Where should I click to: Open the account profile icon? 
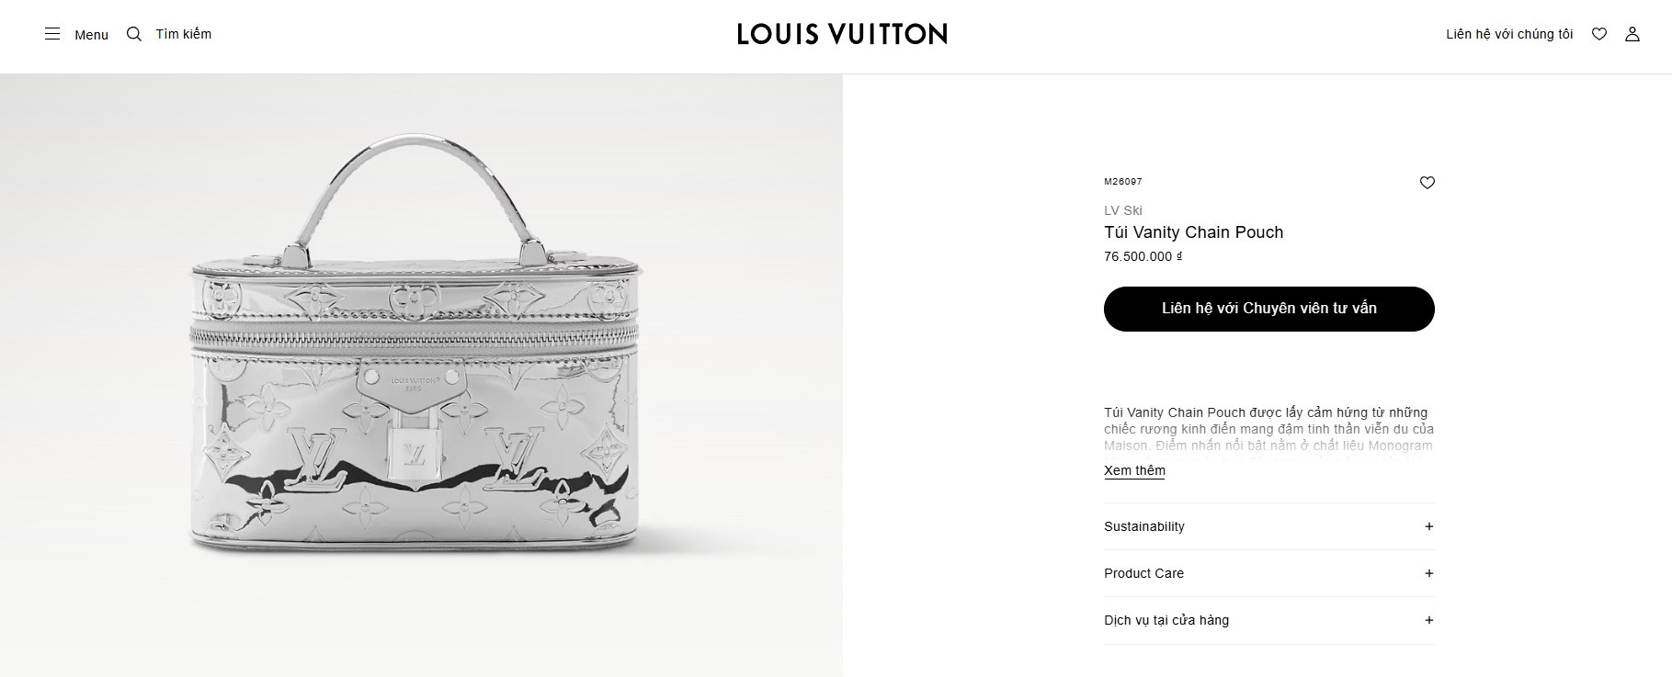(x=1632, y=34)
